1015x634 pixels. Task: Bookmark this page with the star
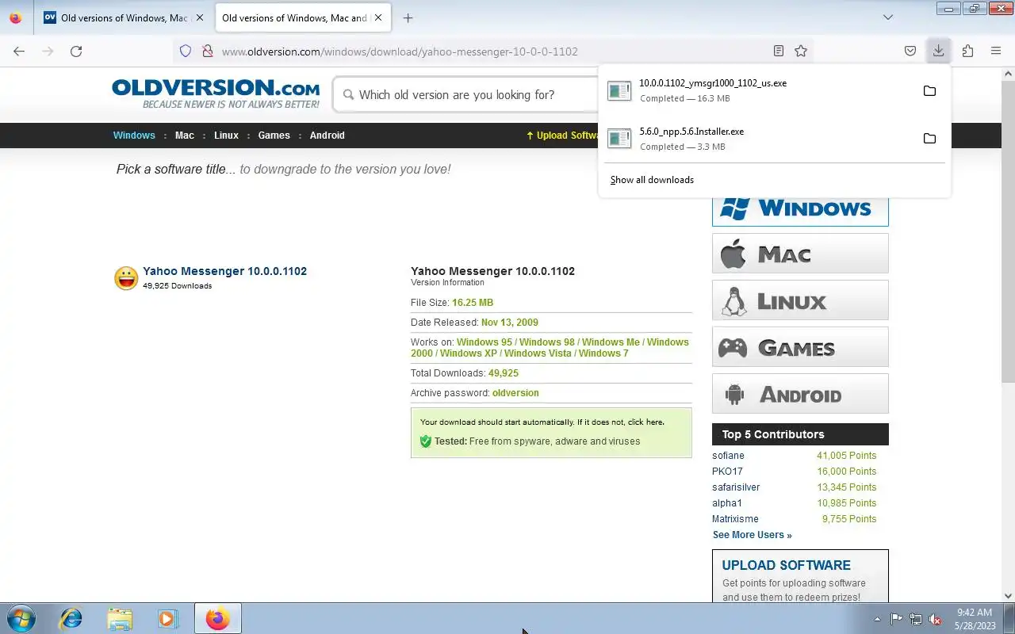click(801, 51)
